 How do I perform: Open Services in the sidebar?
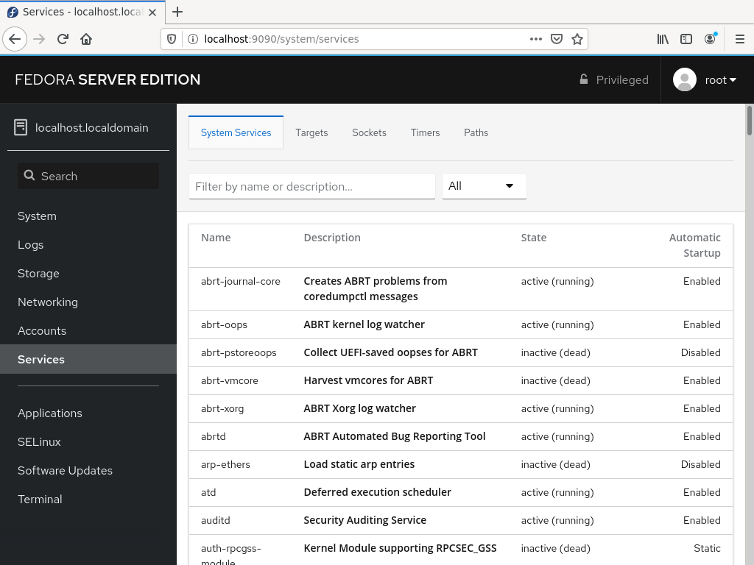pyautogui.click(x=88, y=359)
